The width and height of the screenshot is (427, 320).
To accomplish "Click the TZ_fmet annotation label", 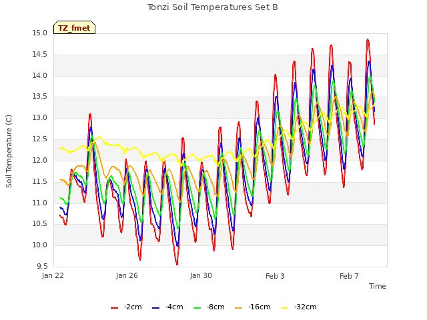I will [74, 28].
